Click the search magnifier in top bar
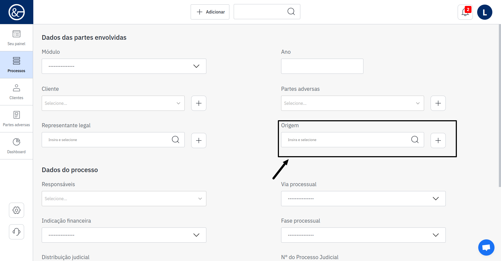This screenshot has height=261, width=501. tap(291, 12)
